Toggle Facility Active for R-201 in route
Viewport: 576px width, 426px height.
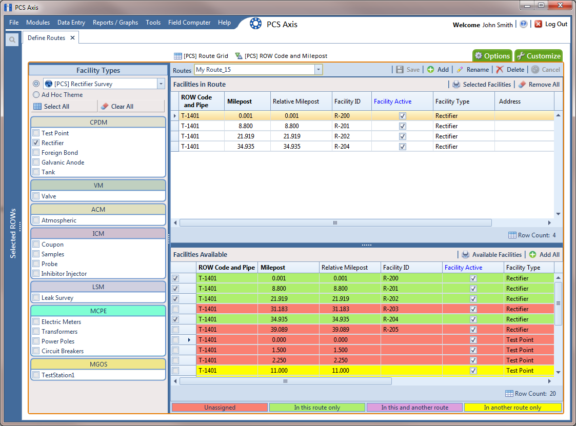click(403, 126)
